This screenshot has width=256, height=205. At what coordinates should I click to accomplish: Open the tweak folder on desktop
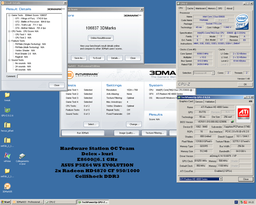click(x=7, y=95)
